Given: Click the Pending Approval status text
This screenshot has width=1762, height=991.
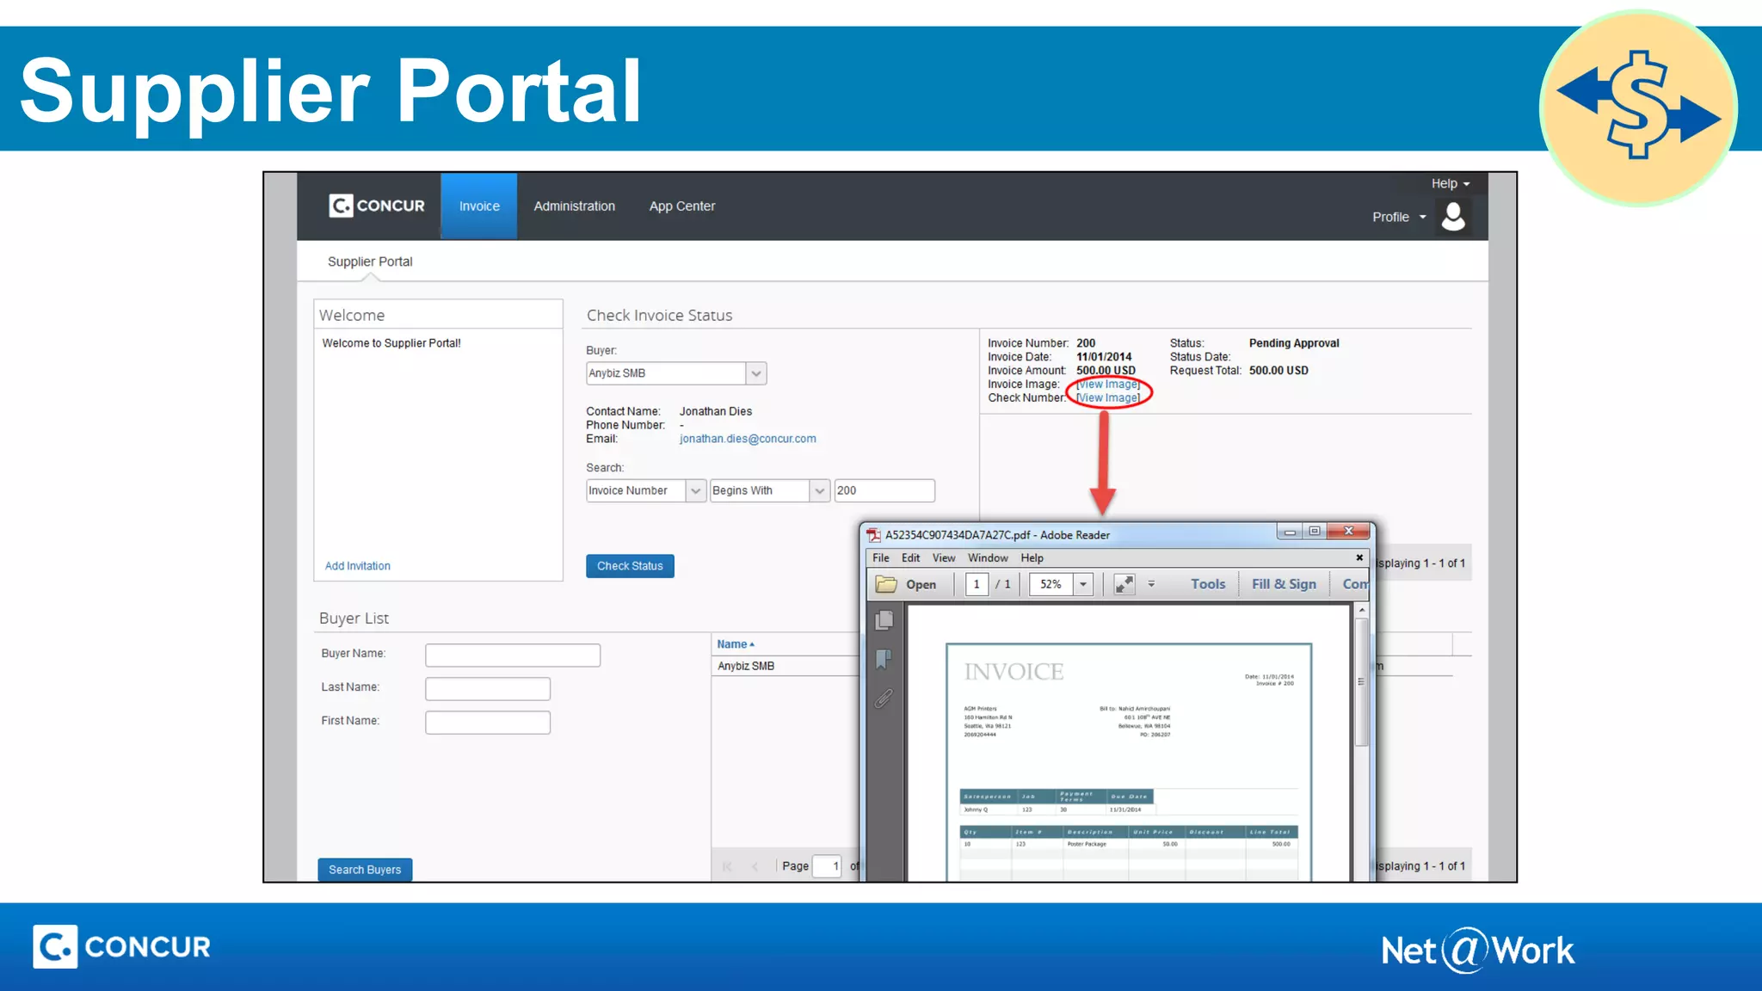Looking at the screenshot, I should pos(1294,343).
